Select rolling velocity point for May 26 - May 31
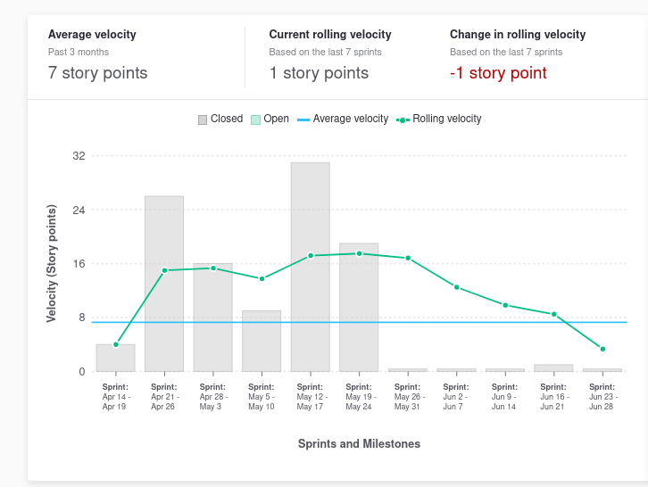The height and width of the screenshot is (487, 648). pyautogui.click(x=408, y=258)
